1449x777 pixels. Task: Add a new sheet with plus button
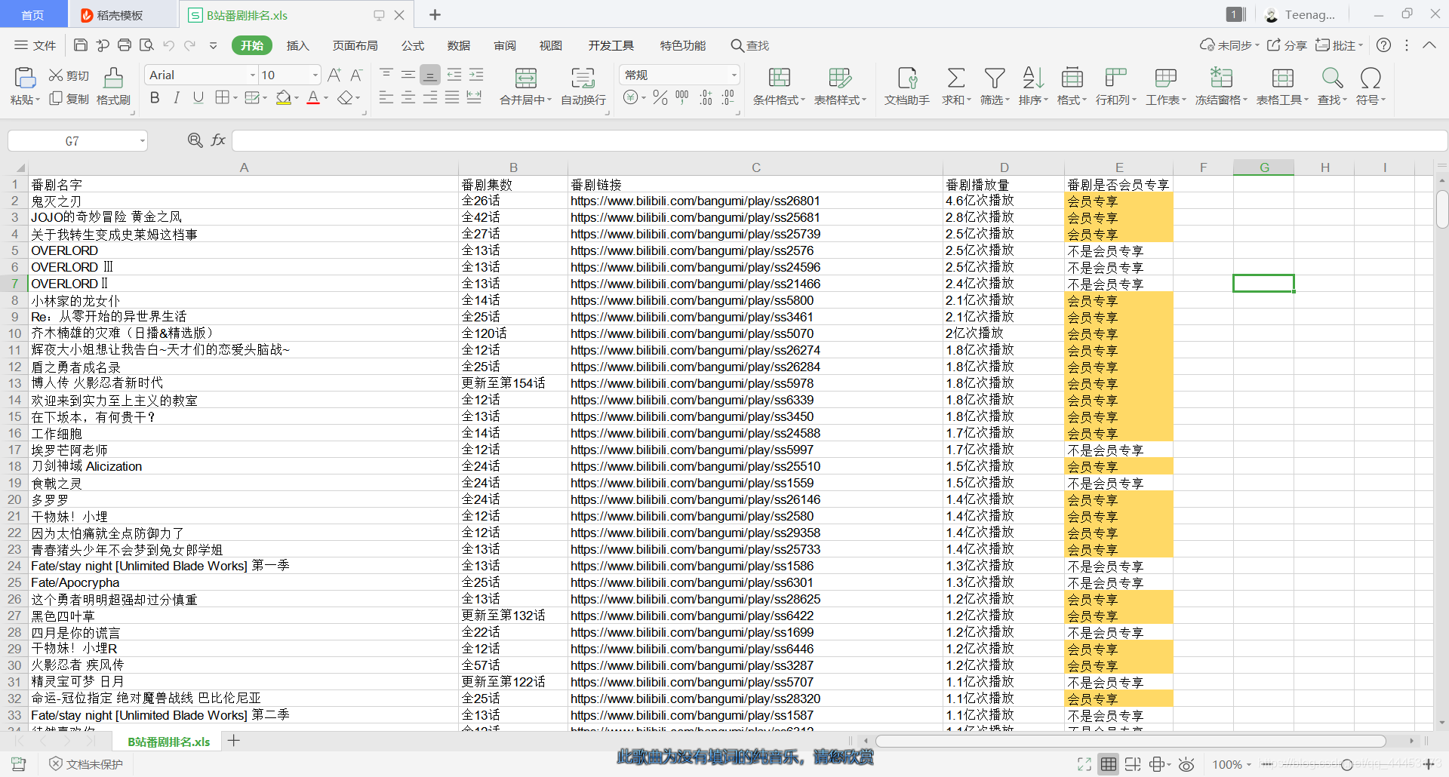(234, 741)
